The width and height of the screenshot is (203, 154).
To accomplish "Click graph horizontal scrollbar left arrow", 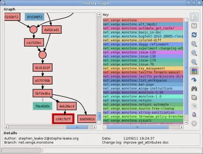I will pyautogui.click(x=6, y=127).
